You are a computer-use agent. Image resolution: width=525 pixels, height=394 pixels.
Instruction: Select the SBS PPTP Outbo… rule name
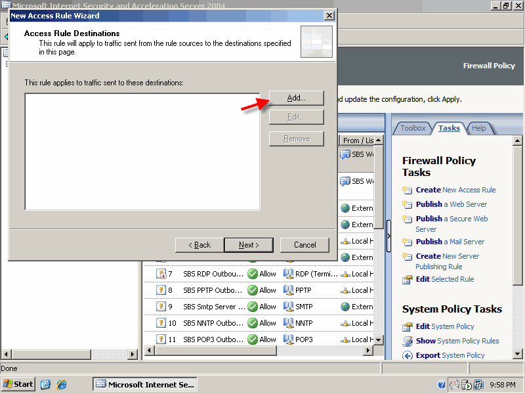(213, 290)
